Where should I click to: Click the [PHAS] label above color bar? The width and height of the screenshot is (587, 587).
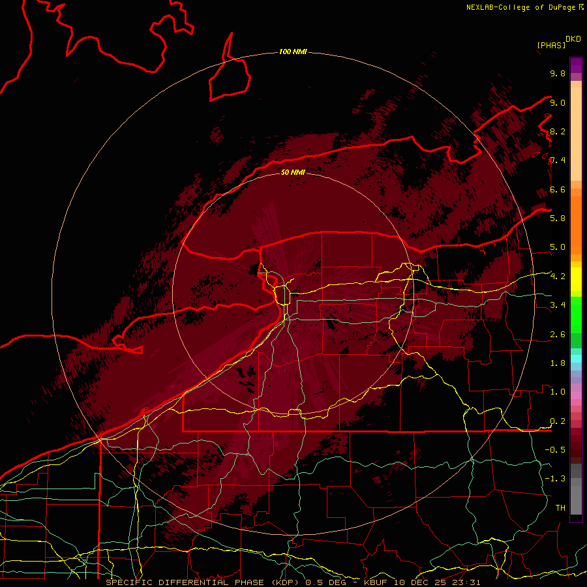coord(551,45)
